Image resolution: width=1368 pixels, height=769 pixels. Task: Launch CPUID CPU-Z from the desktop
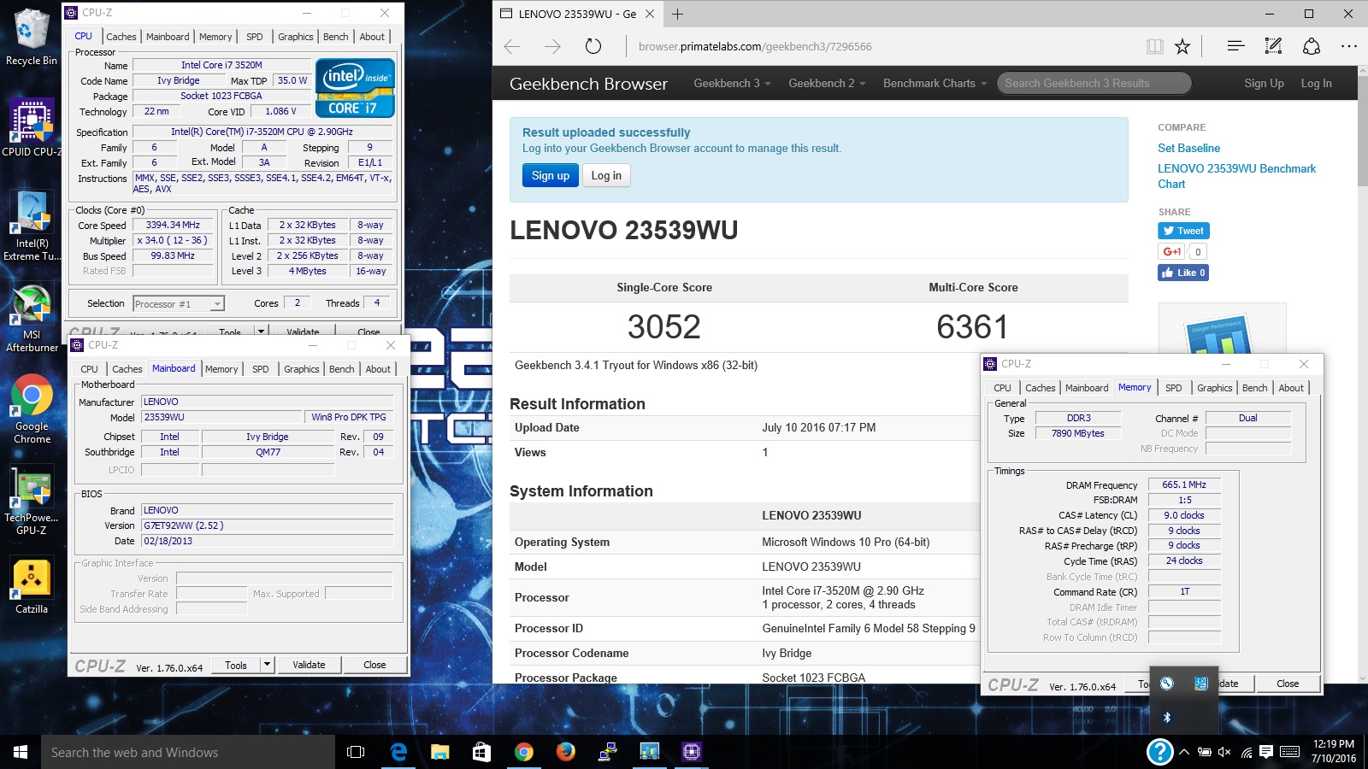pyautogui.click(x=32, y=128)
